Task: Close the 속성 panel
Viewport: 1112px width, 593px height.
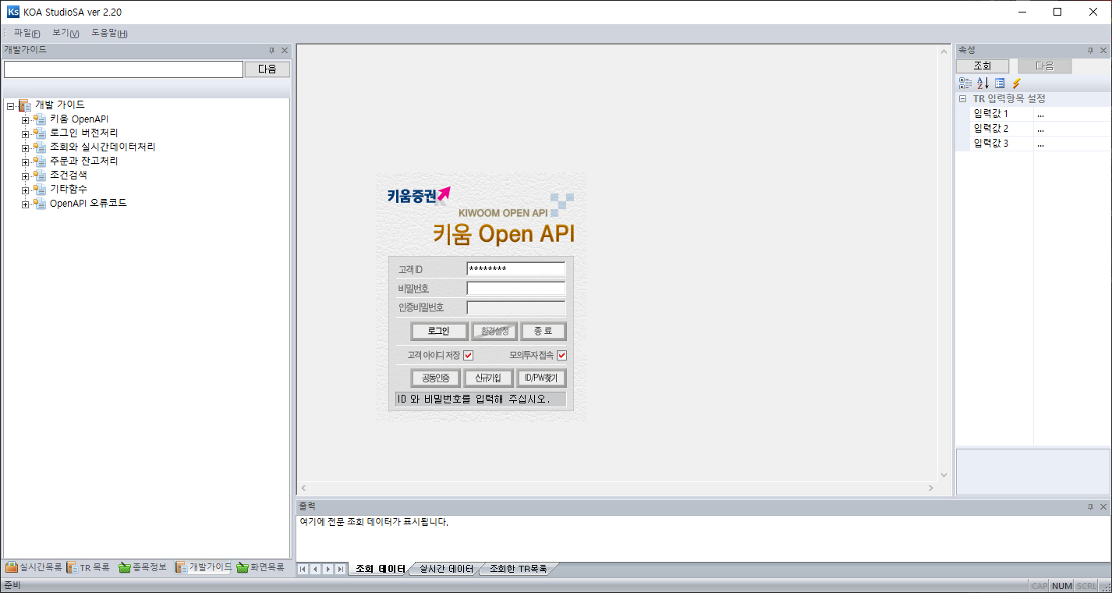Action: click(x=1103, y=50)
